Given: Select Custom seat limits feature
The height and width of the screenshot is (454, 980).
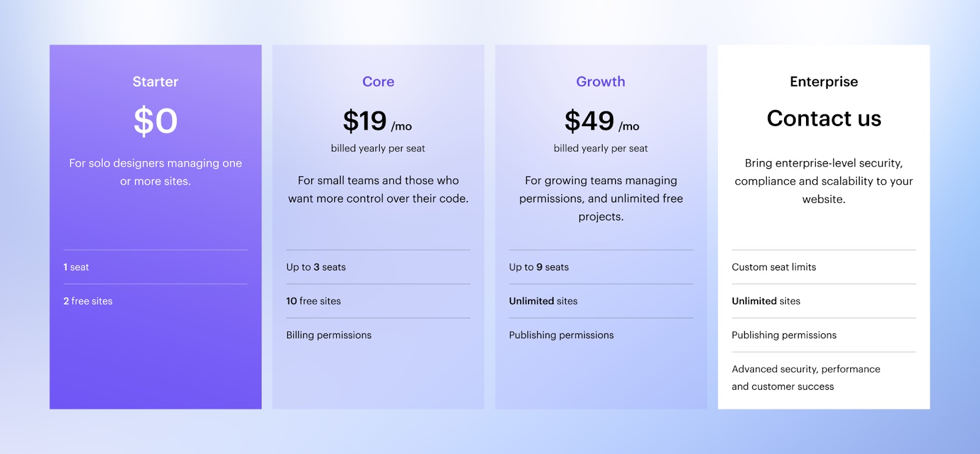Looking at the screenshot, I should [774, 267].
